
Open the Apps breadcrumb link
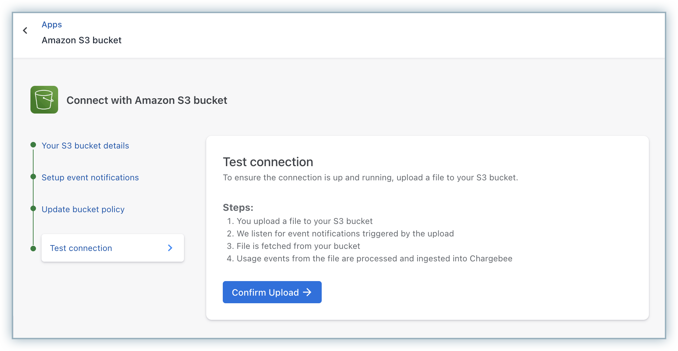coord(52,25)
